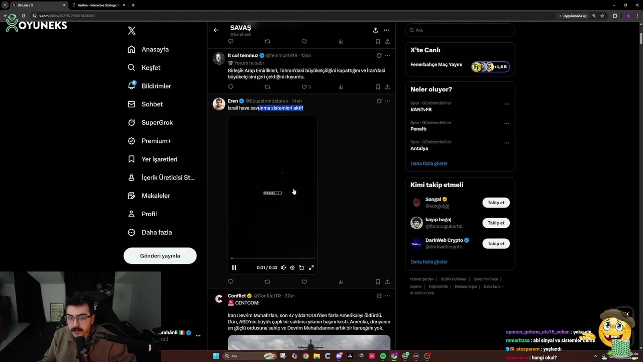Open Bildirimler notifications

[149, 86]
